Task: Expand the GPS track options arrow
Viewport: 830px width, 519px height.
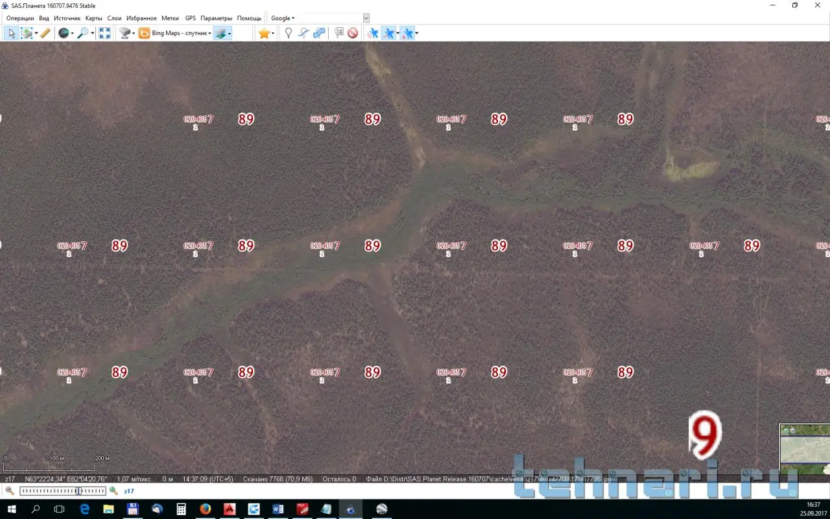Action: point(397,33)
